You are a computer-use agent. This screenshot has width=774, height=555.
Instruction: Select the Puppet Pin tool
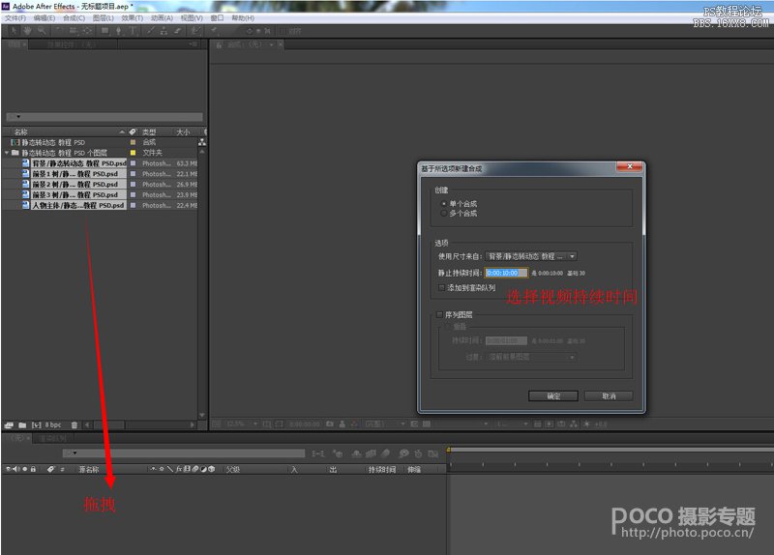(x=214, y=31)
